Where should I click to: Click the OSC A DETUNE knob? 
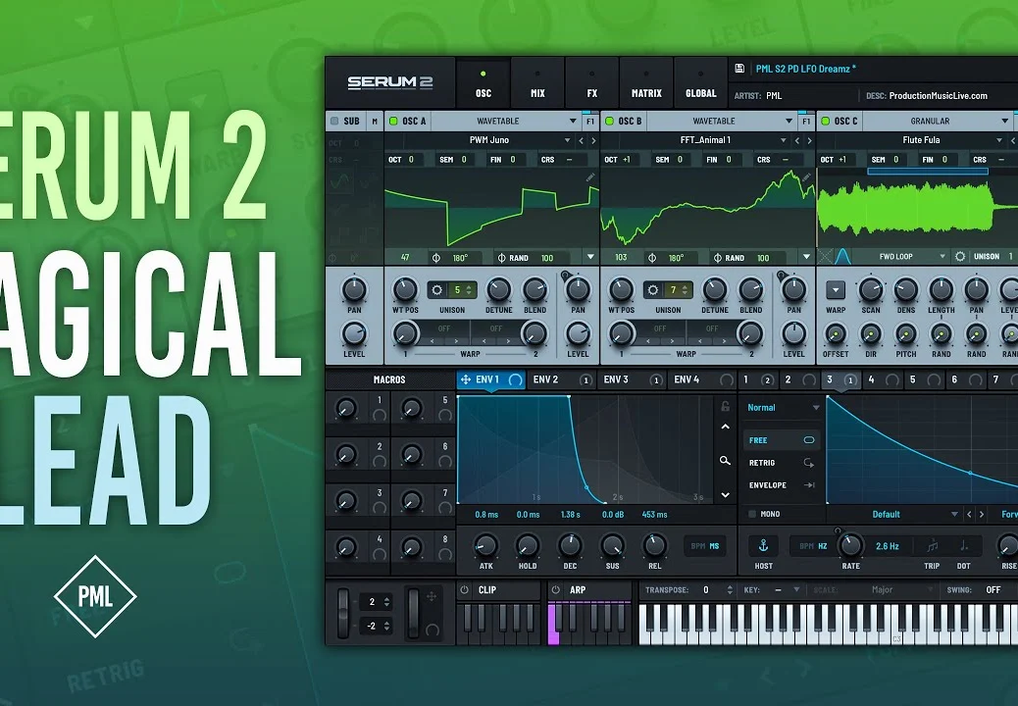click(x=498, y=289)
